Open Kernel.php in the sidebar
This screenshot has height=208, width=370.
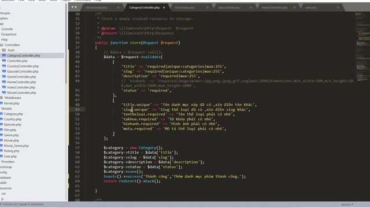pos(12,103)
